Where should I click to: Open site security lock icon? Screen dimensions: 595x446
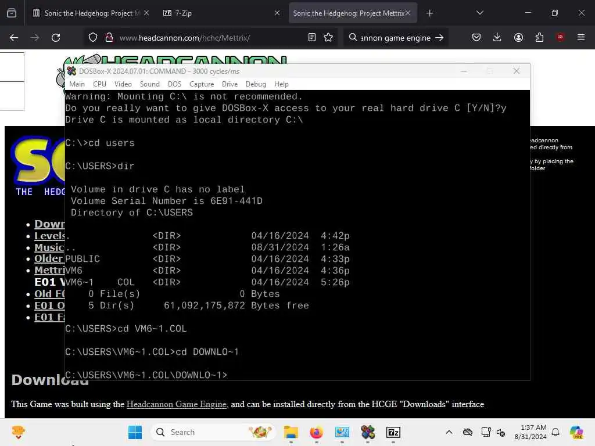pyautogui.click(x=109, y=38)
